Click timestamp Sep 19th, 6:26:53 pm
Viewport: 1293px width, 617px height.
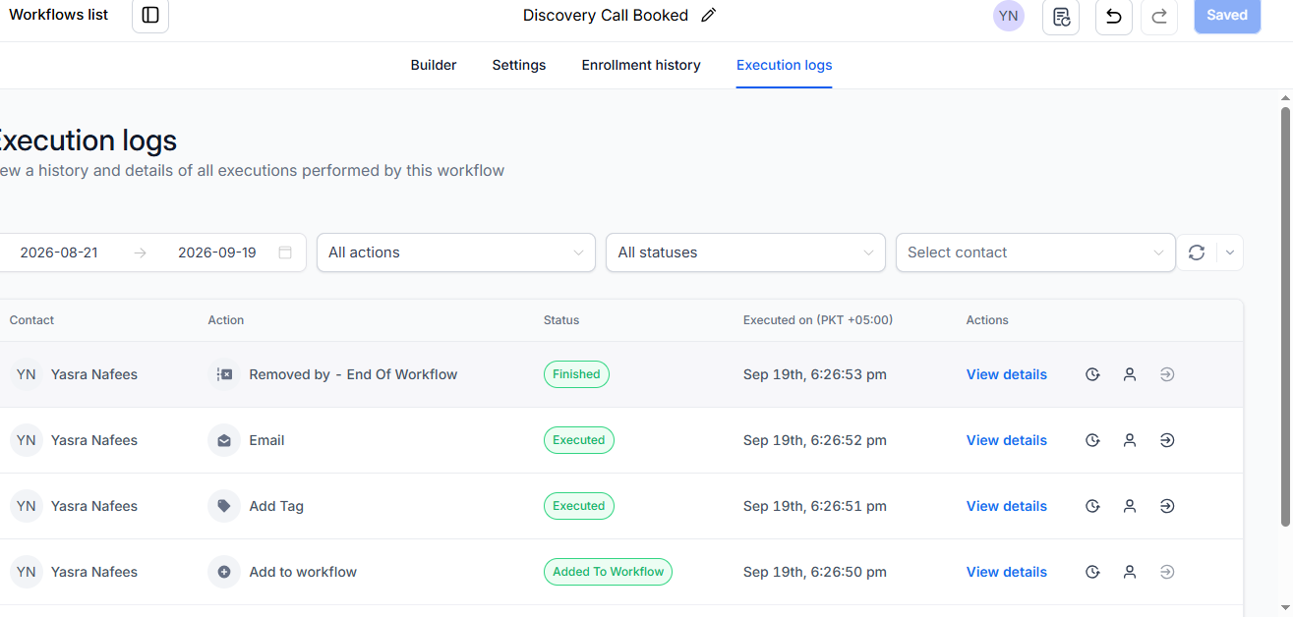pyautogui.click(x=815, y=374)
